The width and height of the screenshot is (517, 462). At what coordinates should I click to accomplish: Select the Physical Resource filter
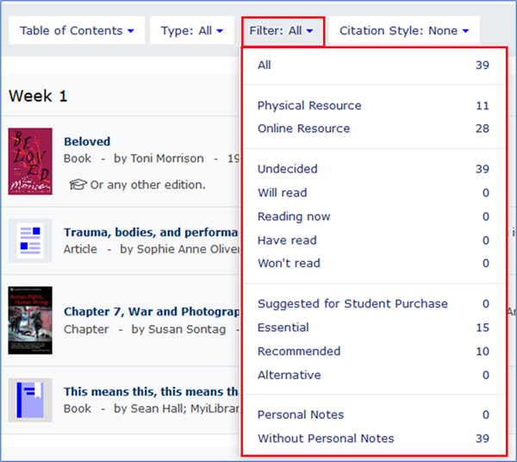[x=309, y=106]
